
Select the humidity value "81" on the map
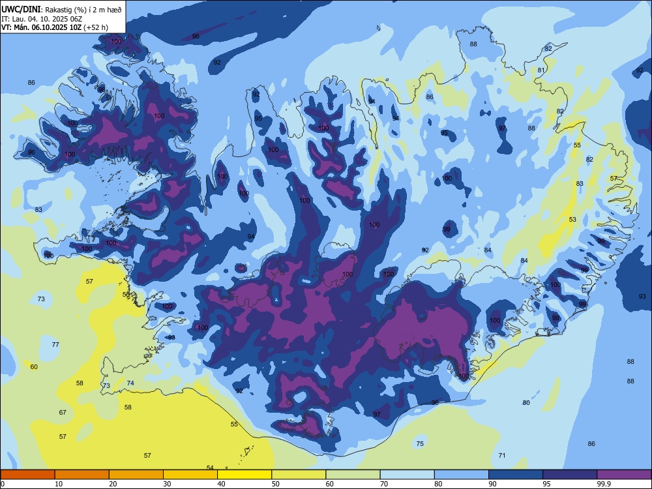[541, 70]
